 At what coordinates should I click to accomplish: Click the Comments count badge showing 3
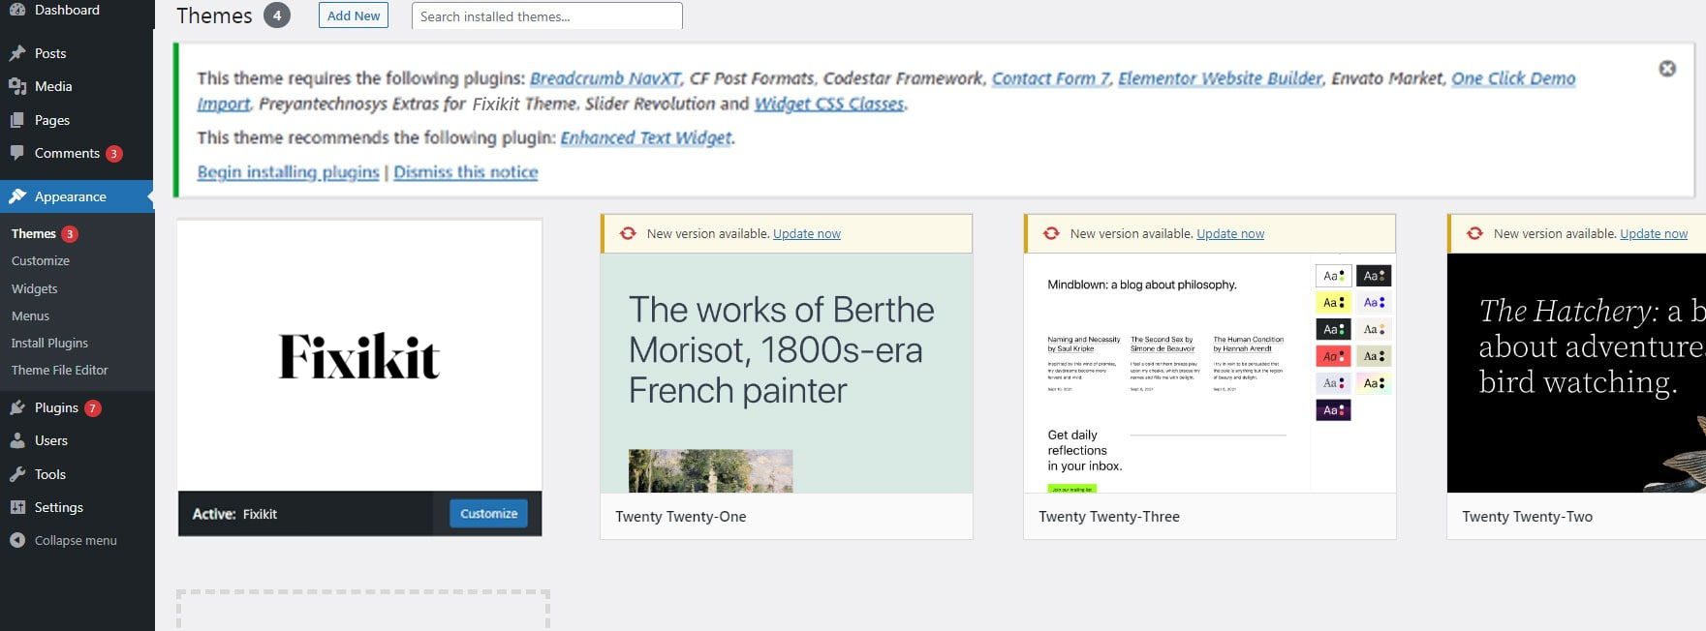coord(114,154)
